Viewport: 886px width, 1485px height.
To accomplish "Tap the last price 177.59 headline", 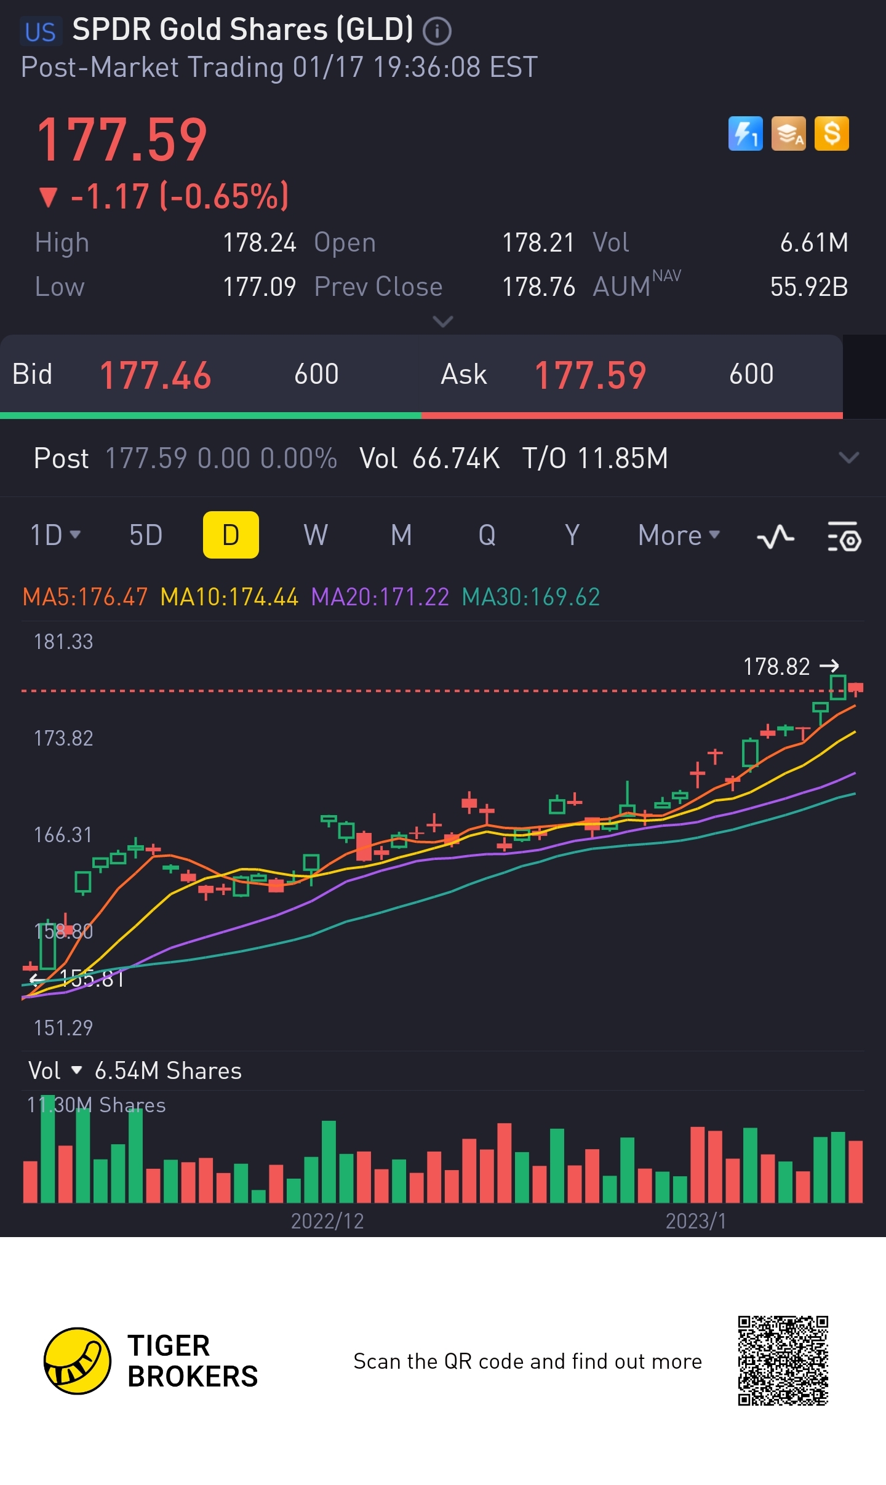I will [x=122, y=140].
